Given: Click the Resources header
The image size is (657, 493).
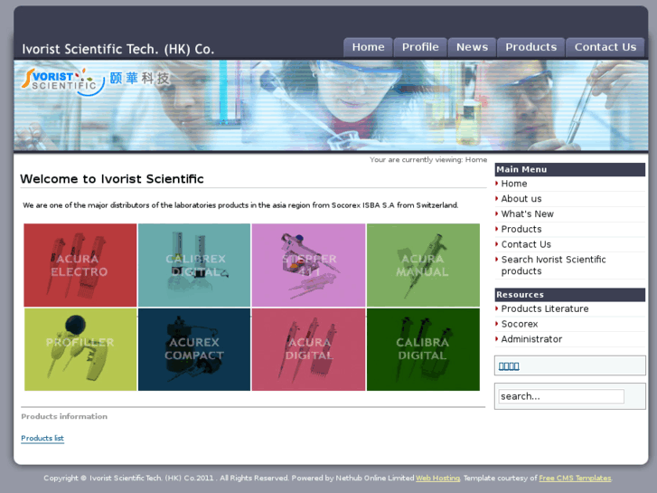Looking at the screenshot, I should coord(570,295).
